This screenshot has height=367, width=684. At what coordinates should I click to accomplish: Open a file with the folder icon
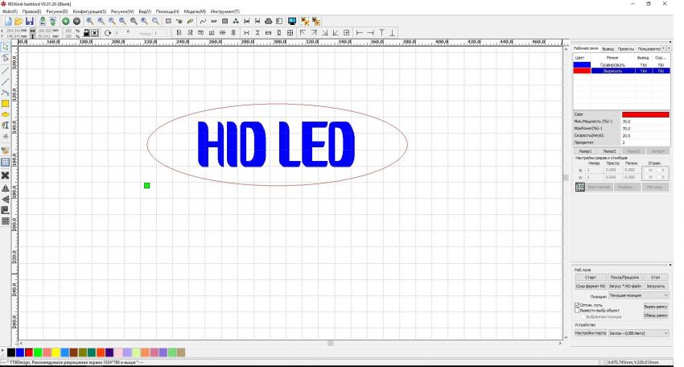click(x=18, y=20)
